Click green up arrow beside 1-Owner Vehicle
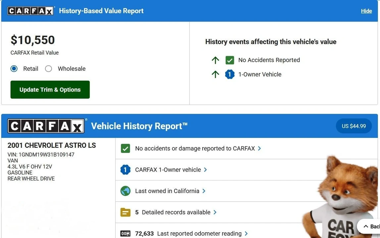 tap(215, 74)
